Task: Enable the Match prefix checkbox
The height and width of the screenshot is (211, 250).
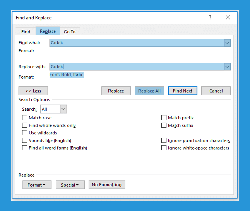Action: pyautogui.click(x=164, y=118)
